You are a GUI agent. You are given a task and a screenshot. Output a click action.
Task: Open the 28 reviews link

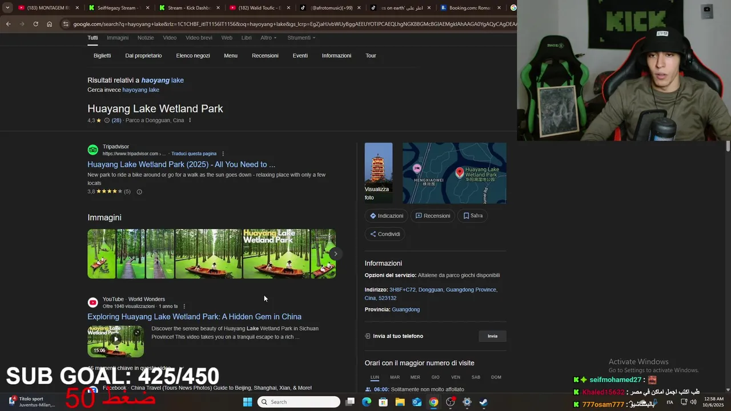[x=116, y=120]
